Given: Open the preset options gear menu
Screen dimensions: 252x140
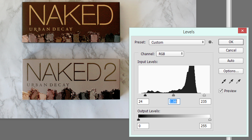Looking at the screenshot, I should click(x=211, y=42).
